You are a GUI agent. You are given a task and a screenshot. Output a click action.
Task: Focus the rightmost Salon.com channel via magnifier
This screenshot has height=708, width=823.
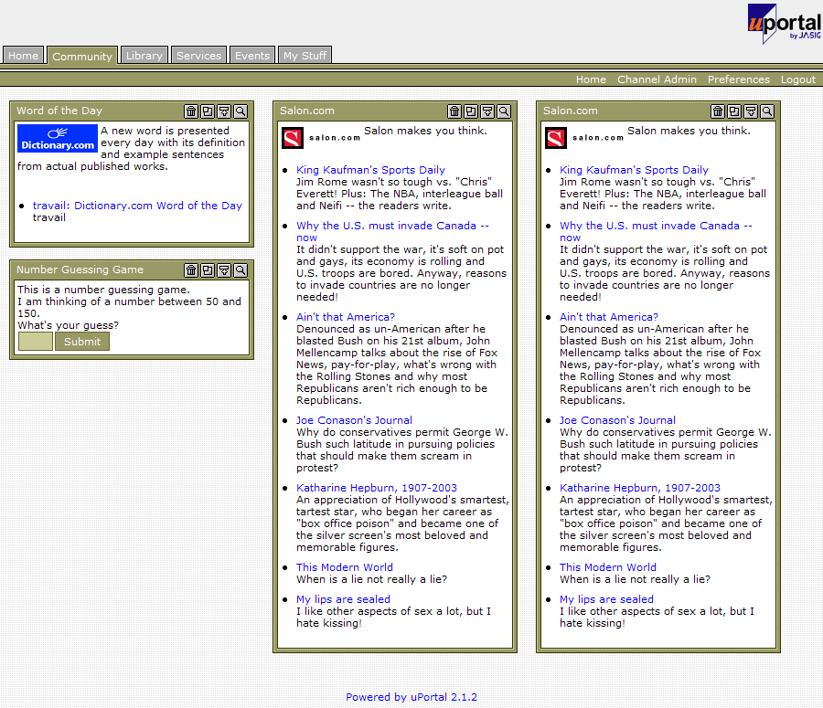click(767, 111)
